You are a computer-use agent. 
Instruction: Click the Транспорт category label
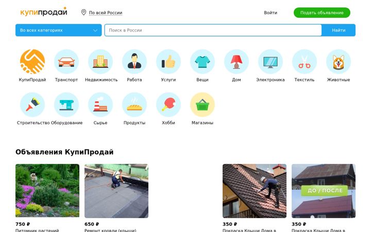[66, 80]
